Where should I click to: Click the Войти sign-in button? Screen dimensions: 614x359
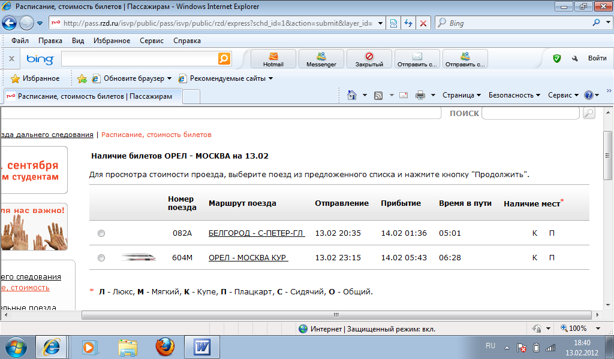click(x=597, y=58)
